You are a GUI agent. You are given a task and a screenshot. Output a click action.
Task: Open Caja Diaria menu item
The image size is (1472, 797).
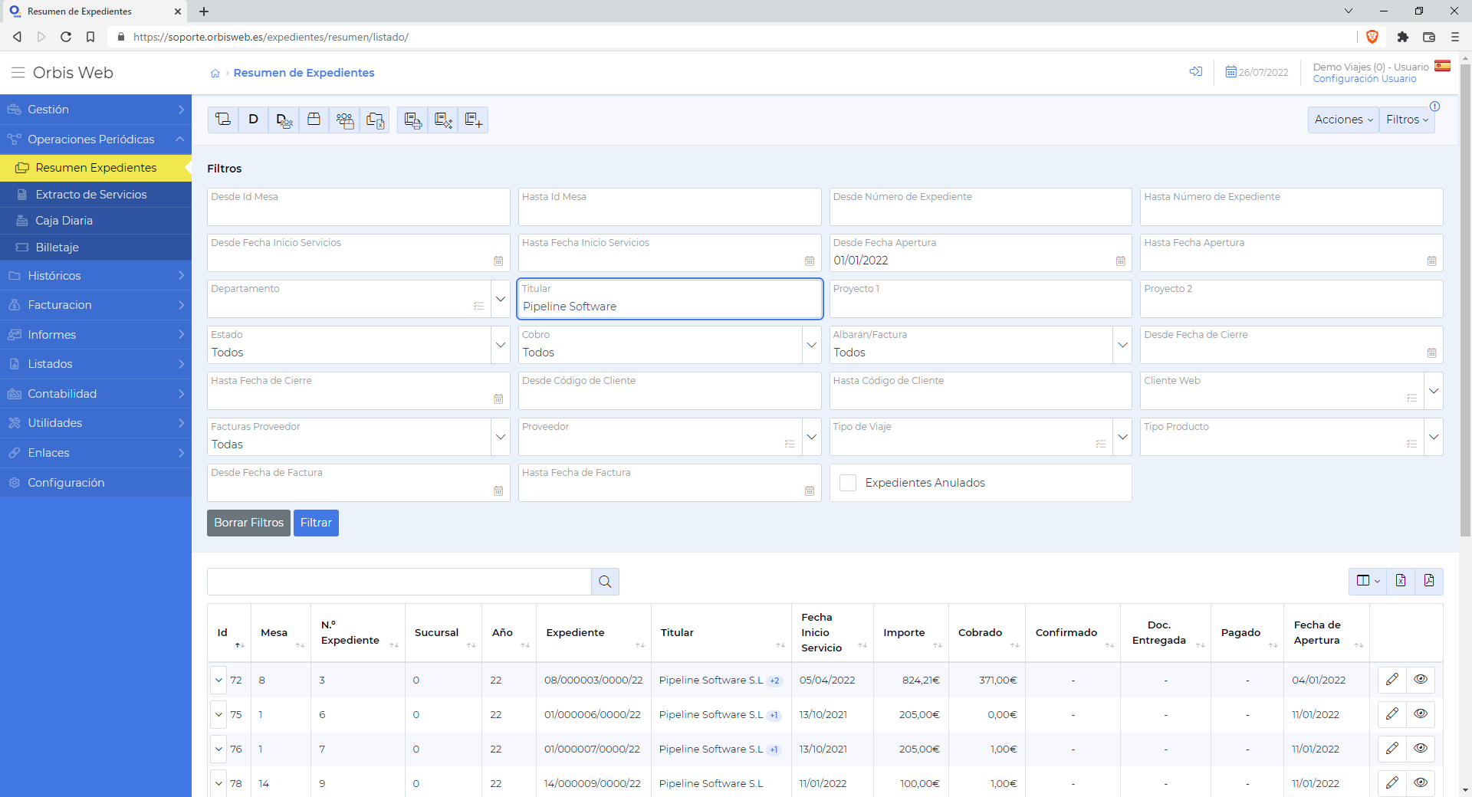tap(96, 221)
